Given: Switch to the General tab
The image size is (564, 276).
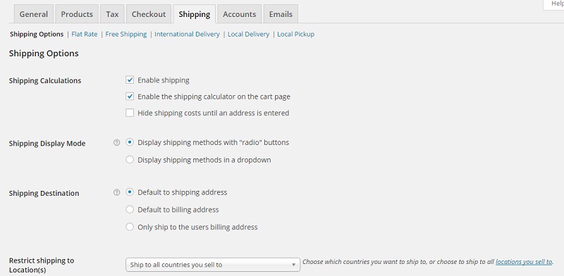Looking at the screenshot, I should [33, 14].
